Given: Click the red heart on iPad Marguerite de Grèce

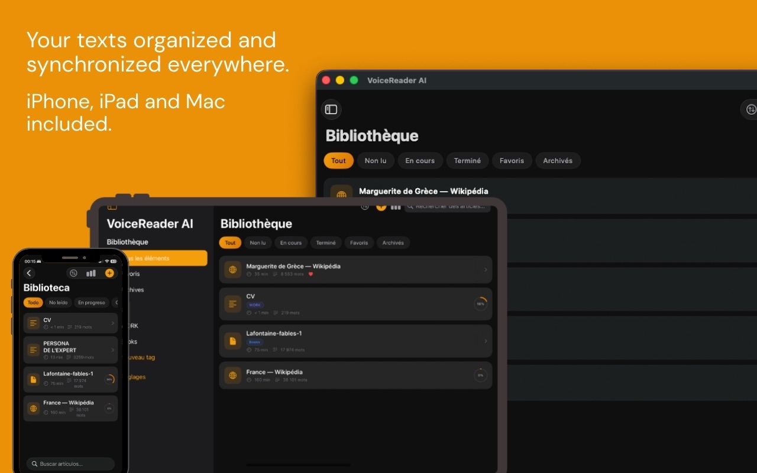Looking at the screenshot, I should (311, 274).
